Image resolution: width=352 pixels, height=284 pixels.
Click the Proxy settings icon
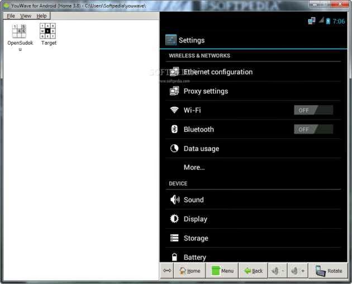174,91
